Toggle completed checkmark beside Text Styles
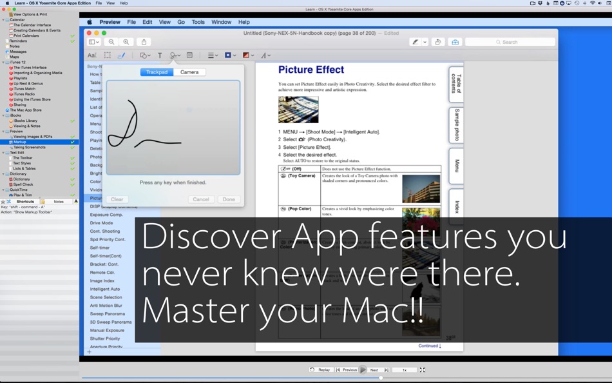This screenshot has width=612, height=383. tap(73, 163)
